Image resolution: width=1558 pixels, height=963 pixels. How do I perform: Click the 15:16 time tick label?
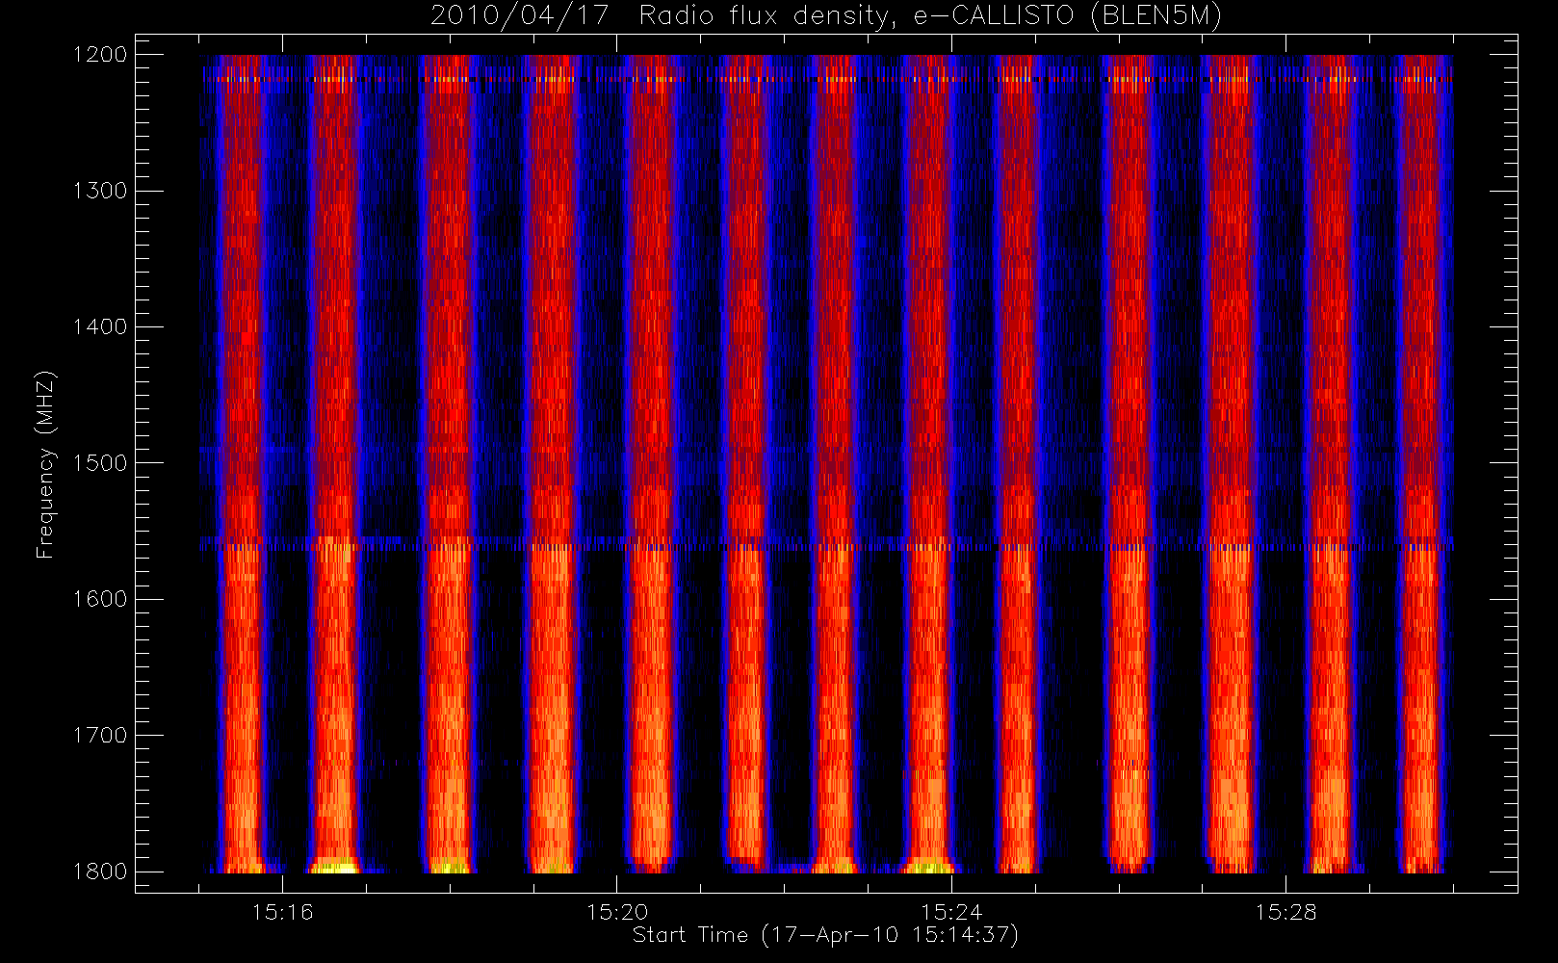[x=283, y=912]
